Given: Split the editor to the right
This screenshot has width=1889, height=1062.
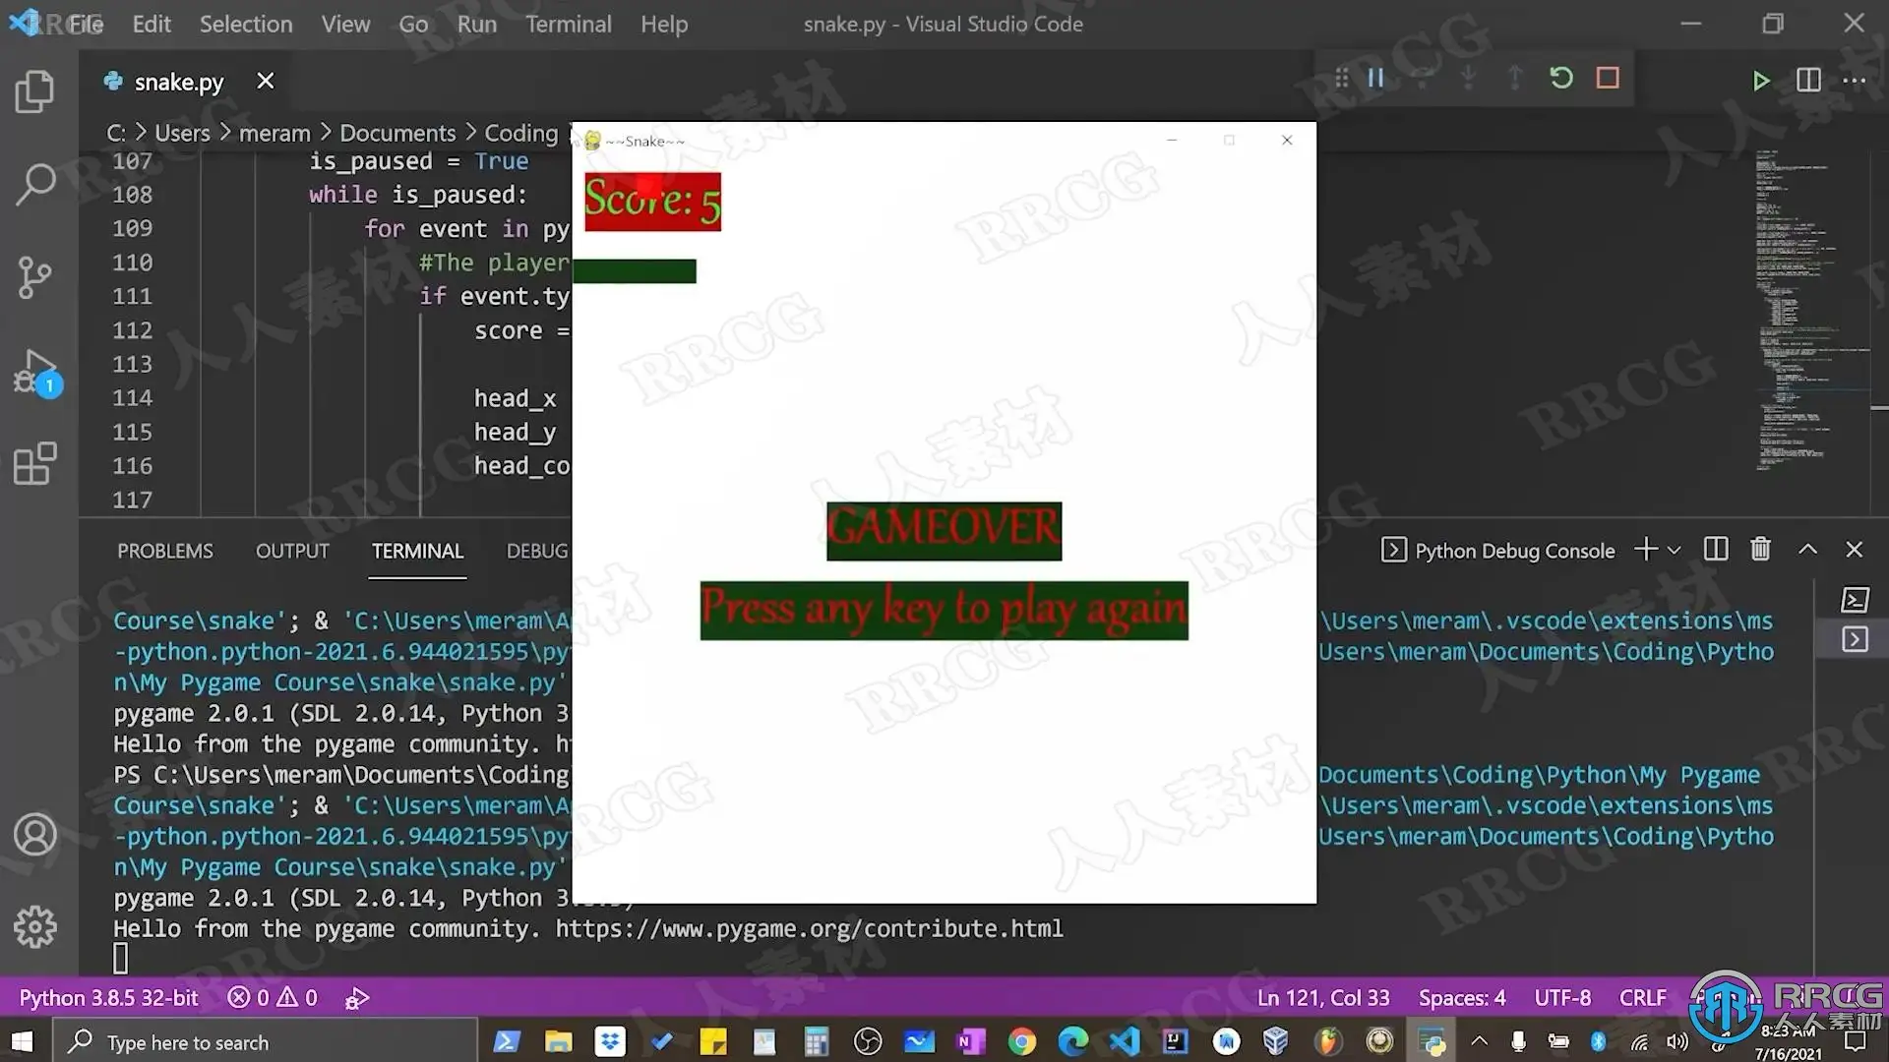Looking at the screenshot, I should click(1808, 81).
